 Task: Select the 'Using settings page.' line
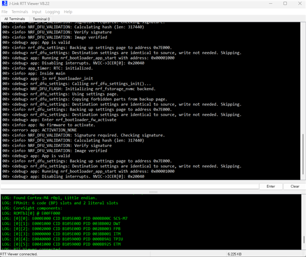coord(60,94)
